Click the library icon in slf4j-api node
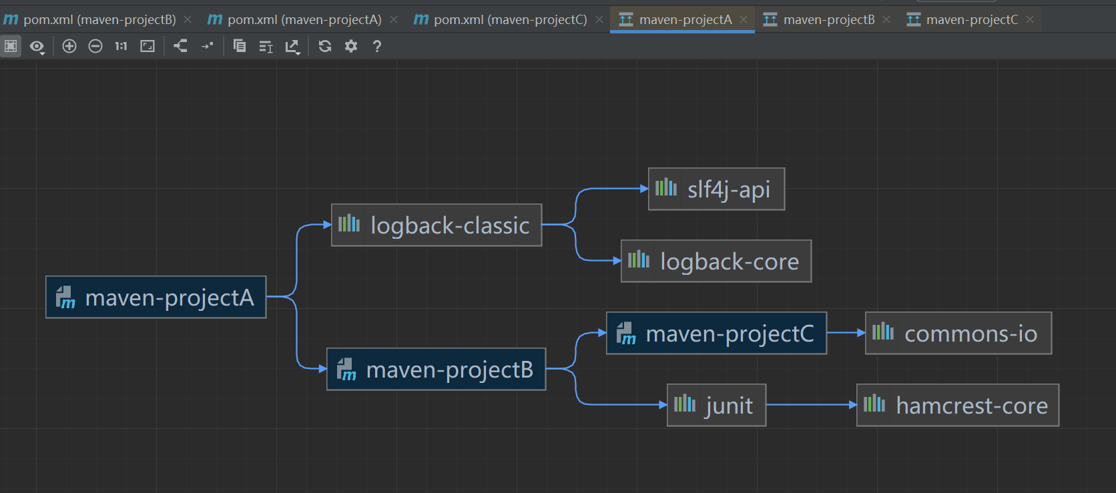Viewport: 1116px width, 493px height. (x=666, y=187)
